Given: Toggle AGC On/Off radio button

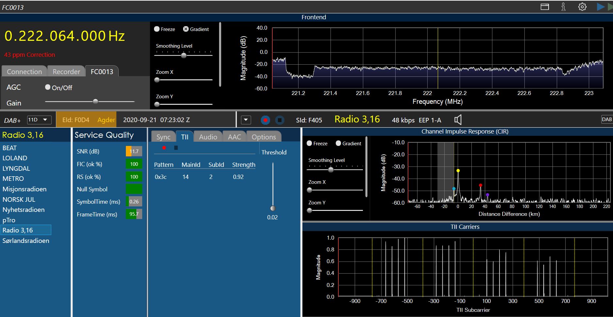Looking at the screenshot, I should pyautogui.click(x=48, y=87).
